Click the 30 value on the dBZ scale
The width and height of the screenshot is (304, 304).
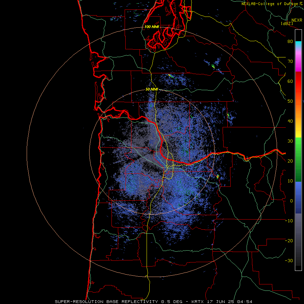pyautogui.click(x=290, y=141)
